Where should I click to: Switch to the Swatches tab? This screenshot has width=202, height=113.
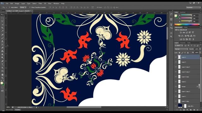click(182, 12)
